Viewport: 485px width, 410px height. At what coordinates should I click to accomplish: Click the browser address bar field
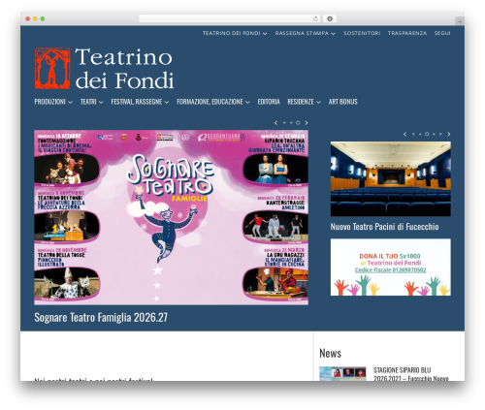point(229,18)
